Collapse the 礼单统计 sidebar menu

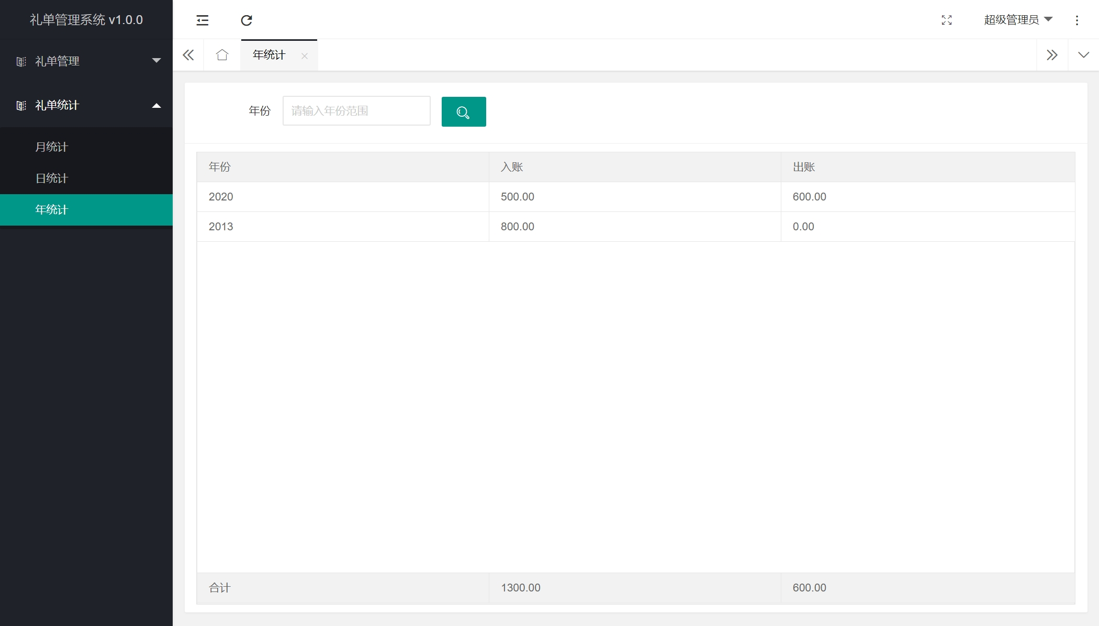[86, 105]
